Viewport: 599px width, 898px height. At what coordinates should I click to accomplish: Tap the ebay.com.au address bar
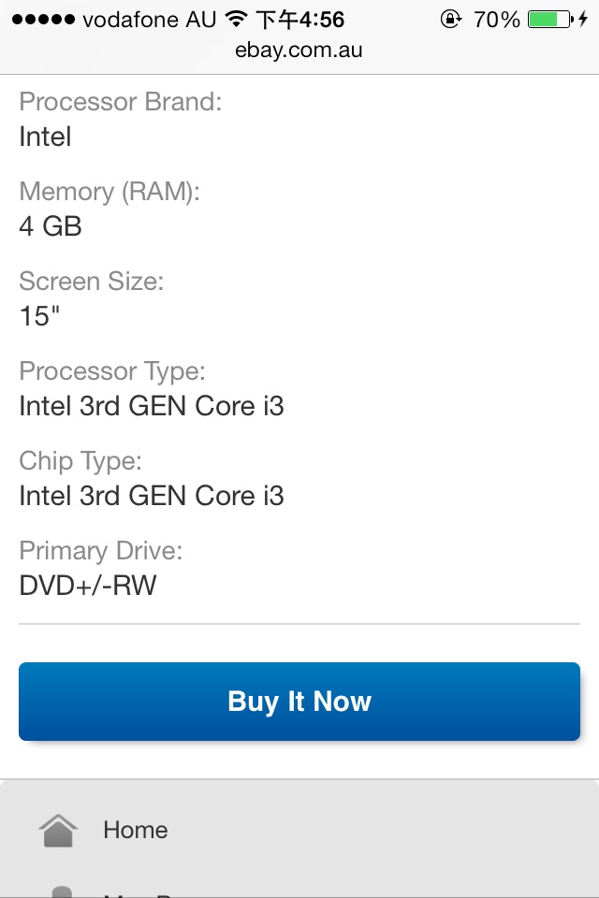point(299,50)
